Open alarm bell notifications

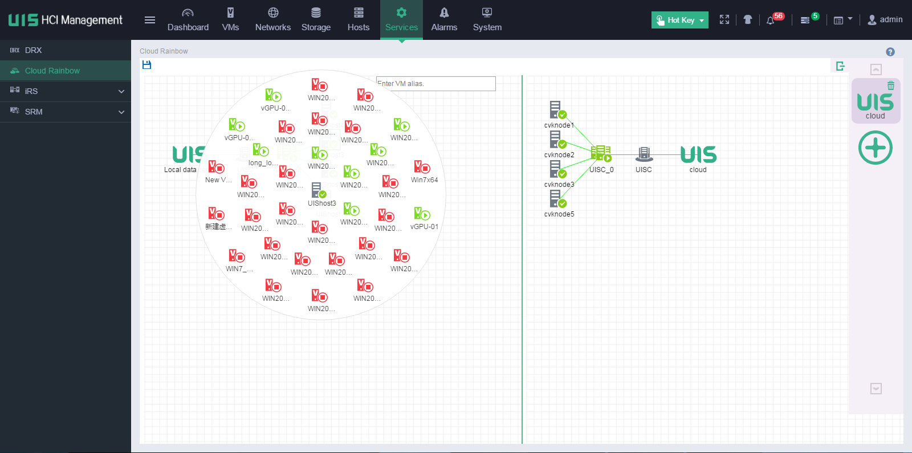771,20
